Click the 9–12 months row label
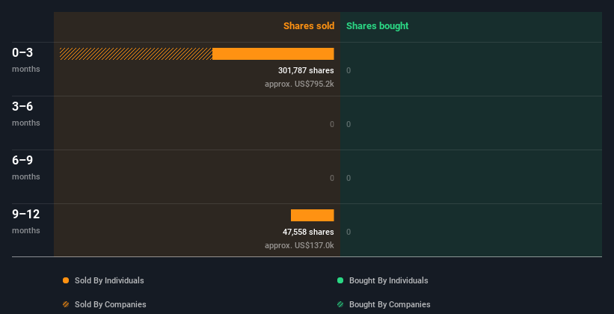This screenshot has height=314, width=614. point(26,221)
